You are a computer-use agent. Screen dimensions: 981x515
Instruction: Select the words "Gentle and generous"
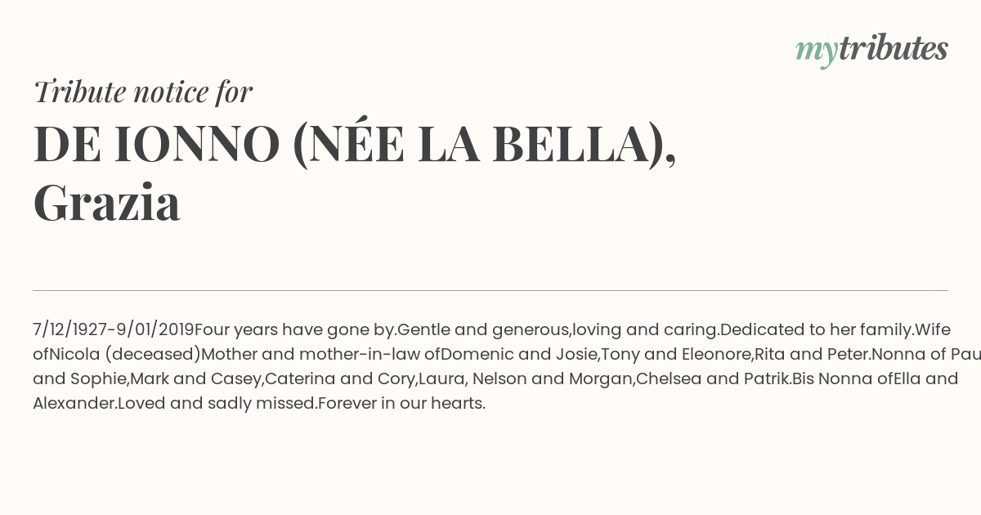483,329
